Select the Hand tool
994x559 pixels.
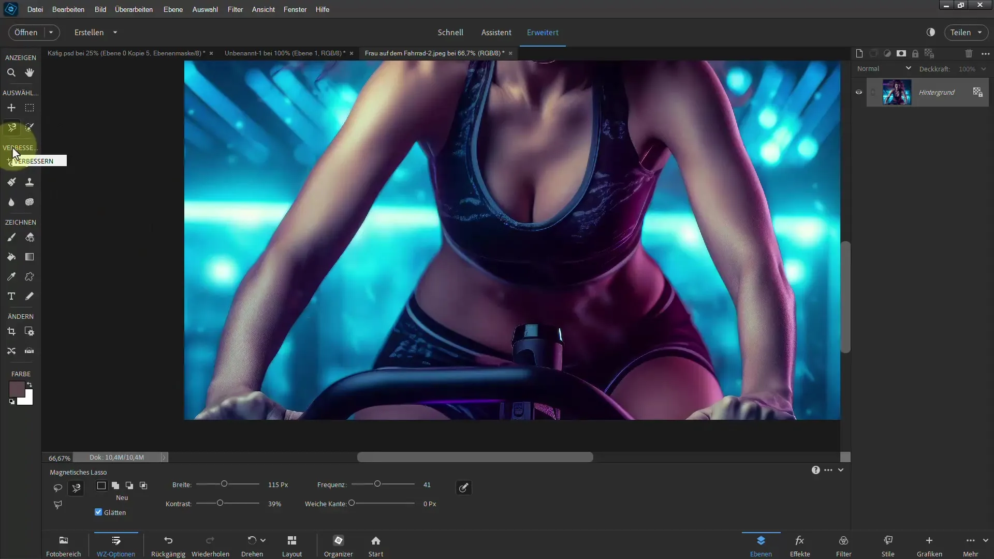[x=30, y=72]
